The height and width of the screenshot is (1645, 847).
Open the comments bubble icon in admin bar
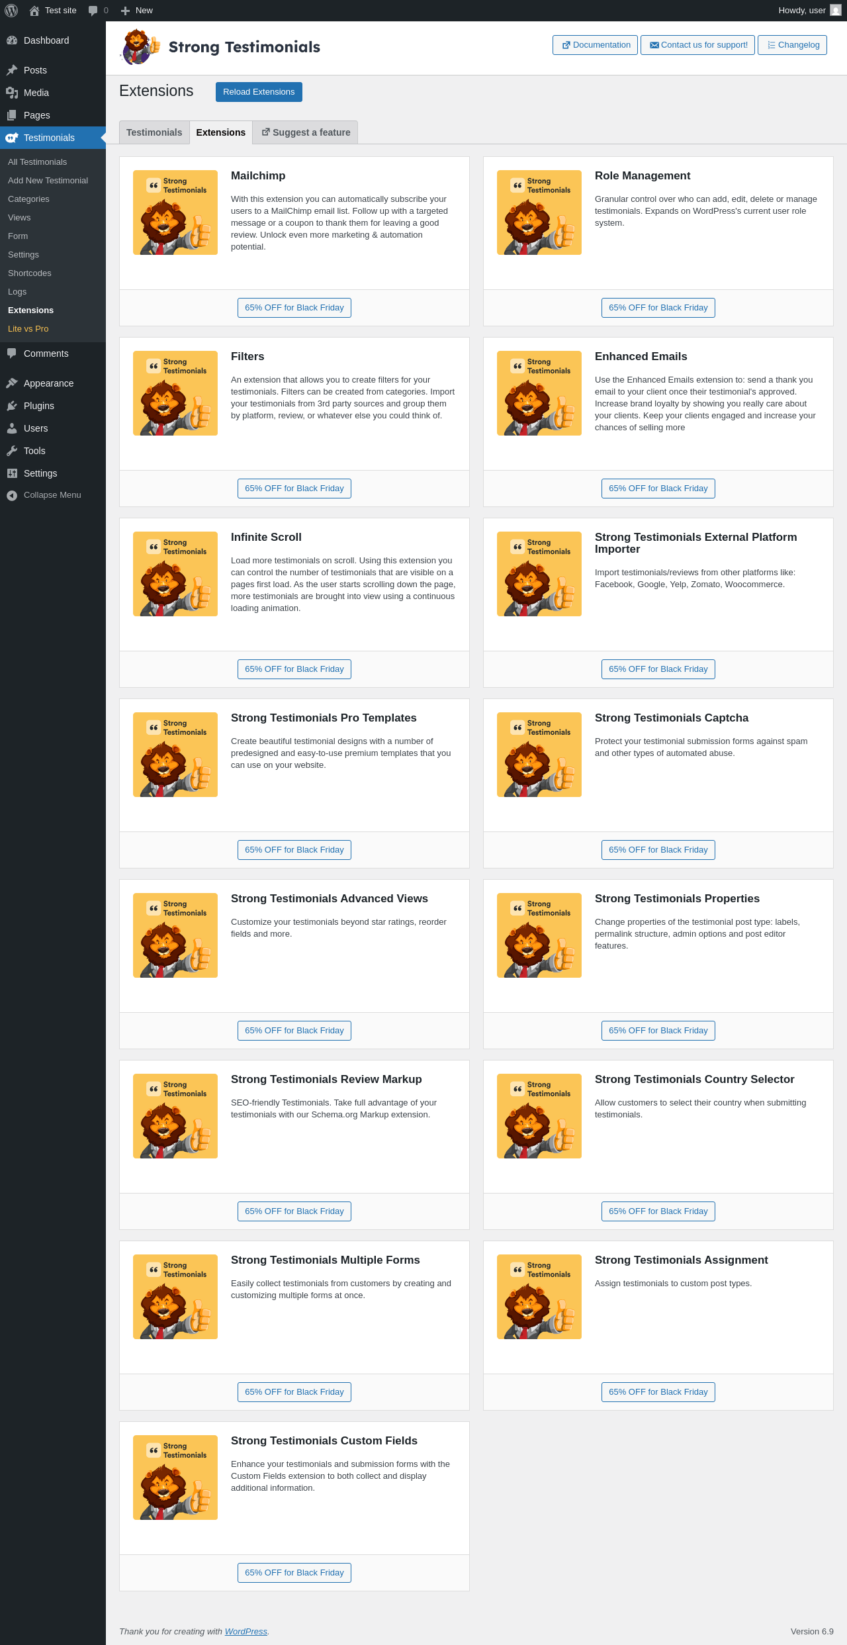pos(93,11)
